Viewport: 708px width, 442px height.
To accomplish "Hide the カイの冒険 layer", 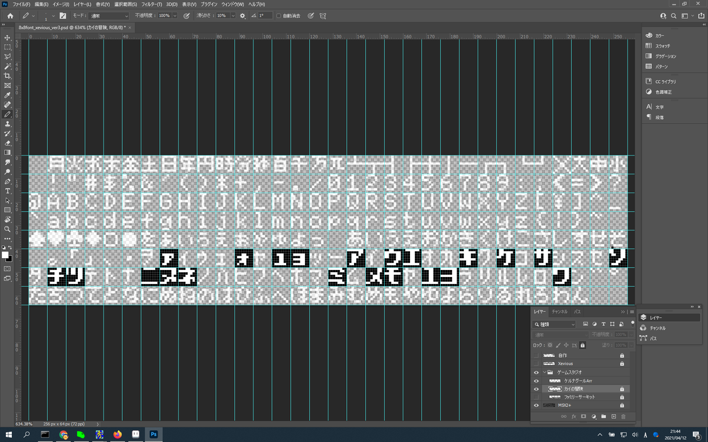I will 536,389.
